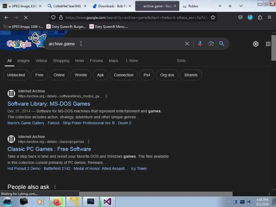Switch to the w (JPEG Image) tab

pyautogui.click(x=22, y=6)
